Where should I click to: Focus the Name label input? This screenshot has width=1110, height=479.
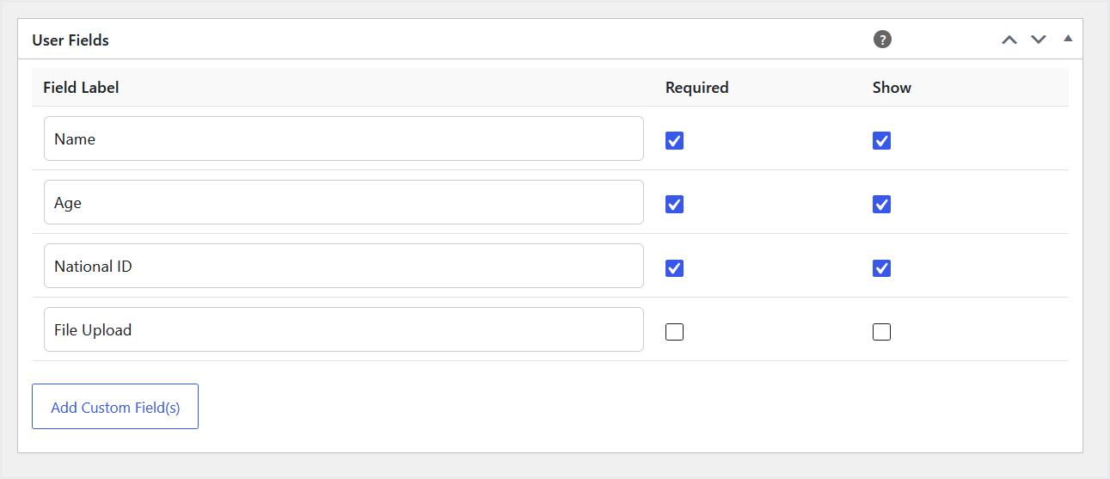344,138
